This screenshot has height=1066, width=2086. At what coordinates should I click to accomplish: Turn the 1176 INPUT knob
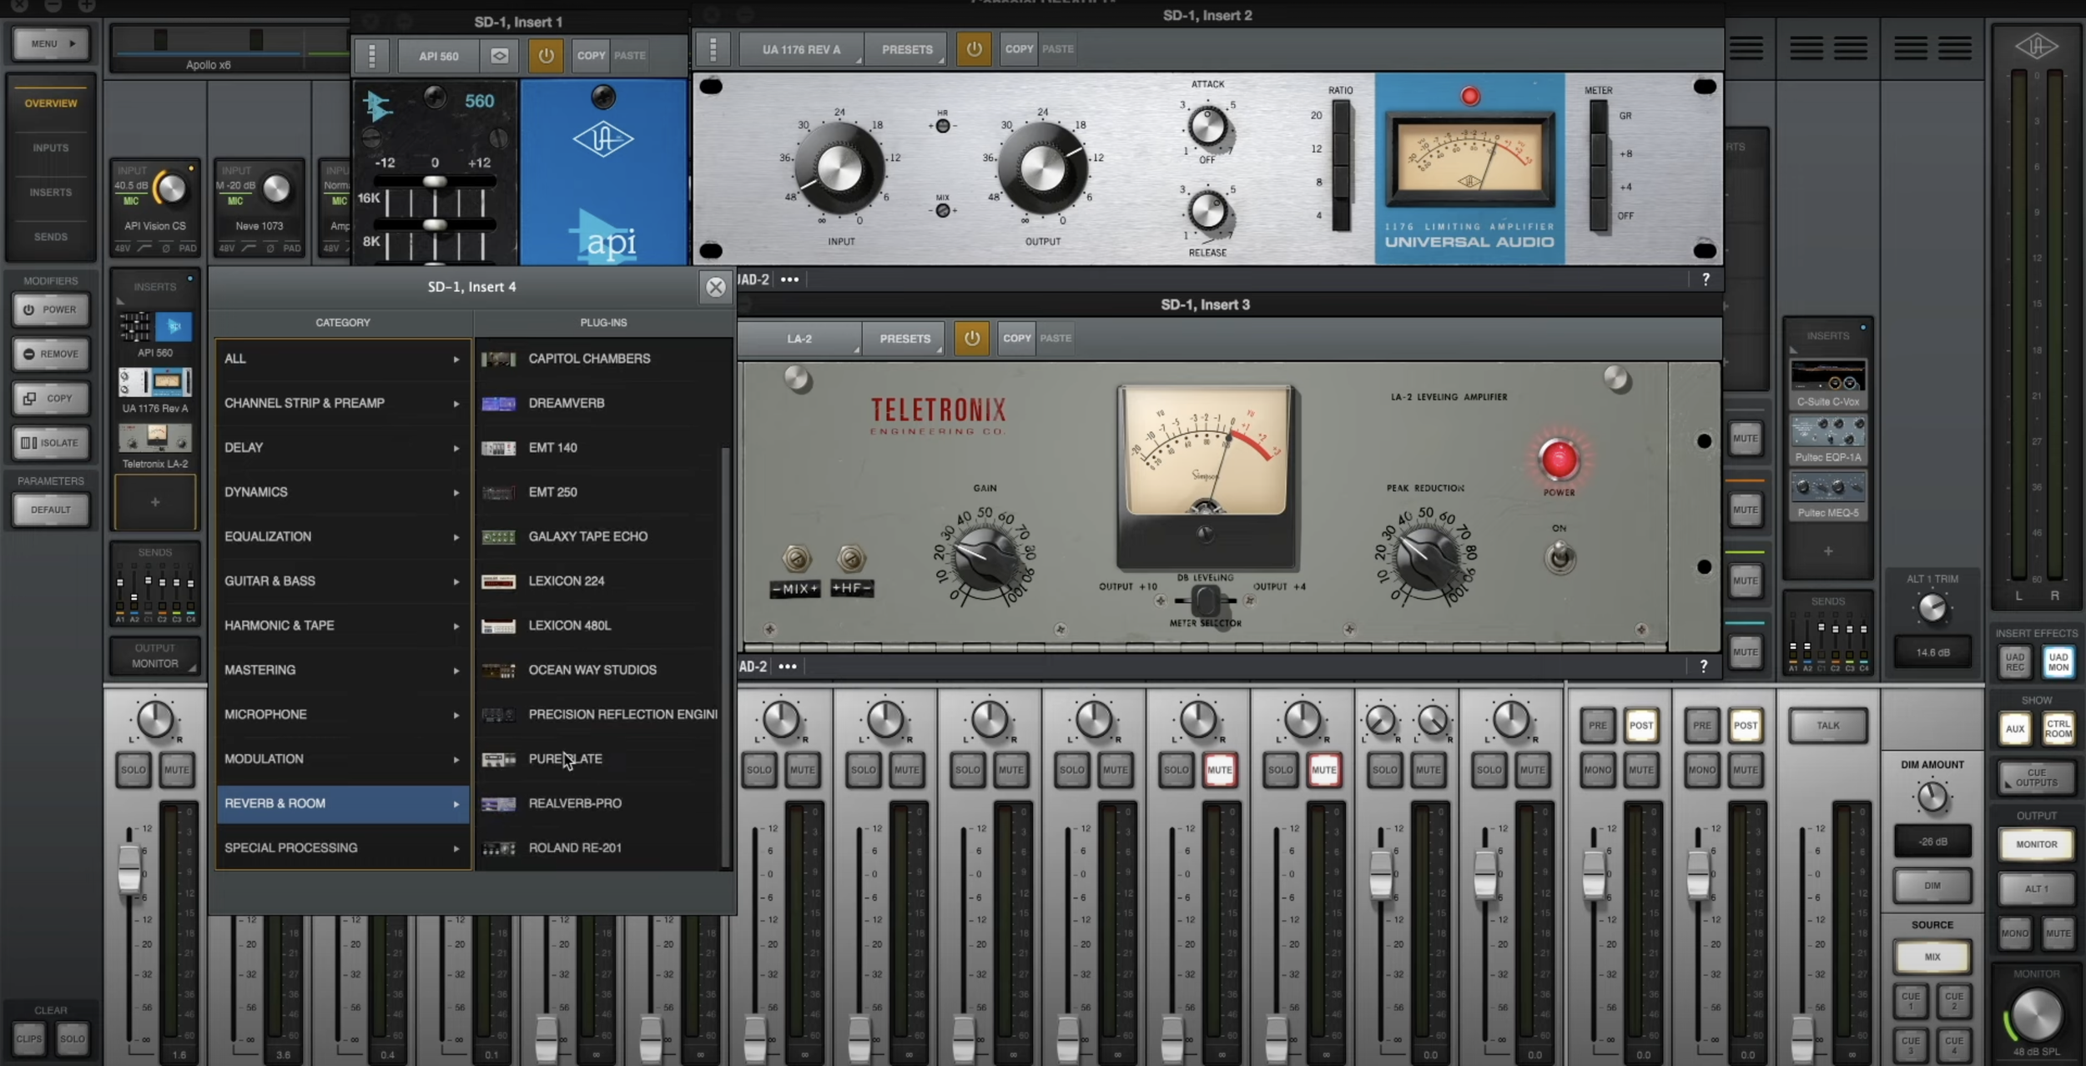point(839,170)
